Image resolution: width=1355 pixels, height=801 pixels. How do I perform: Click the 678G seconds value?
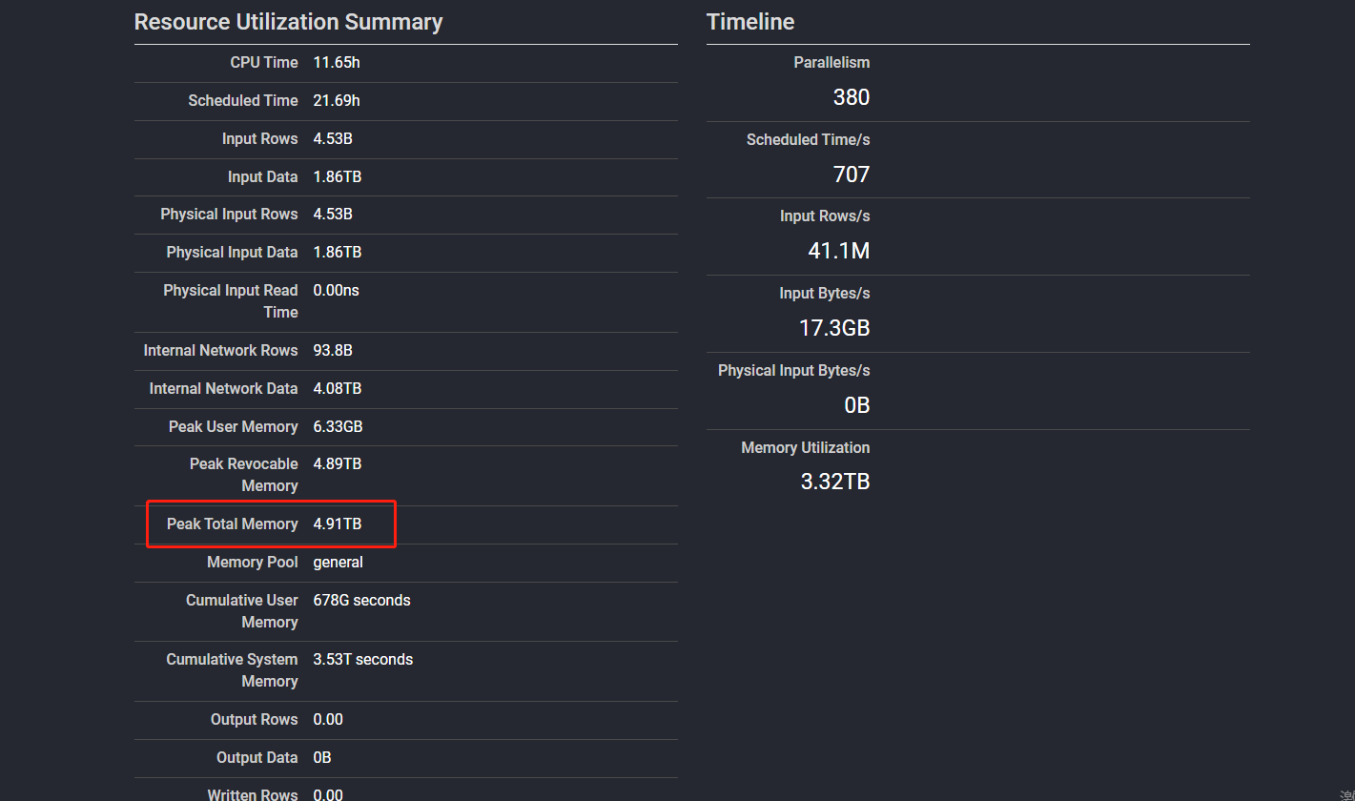click(362, 600)
